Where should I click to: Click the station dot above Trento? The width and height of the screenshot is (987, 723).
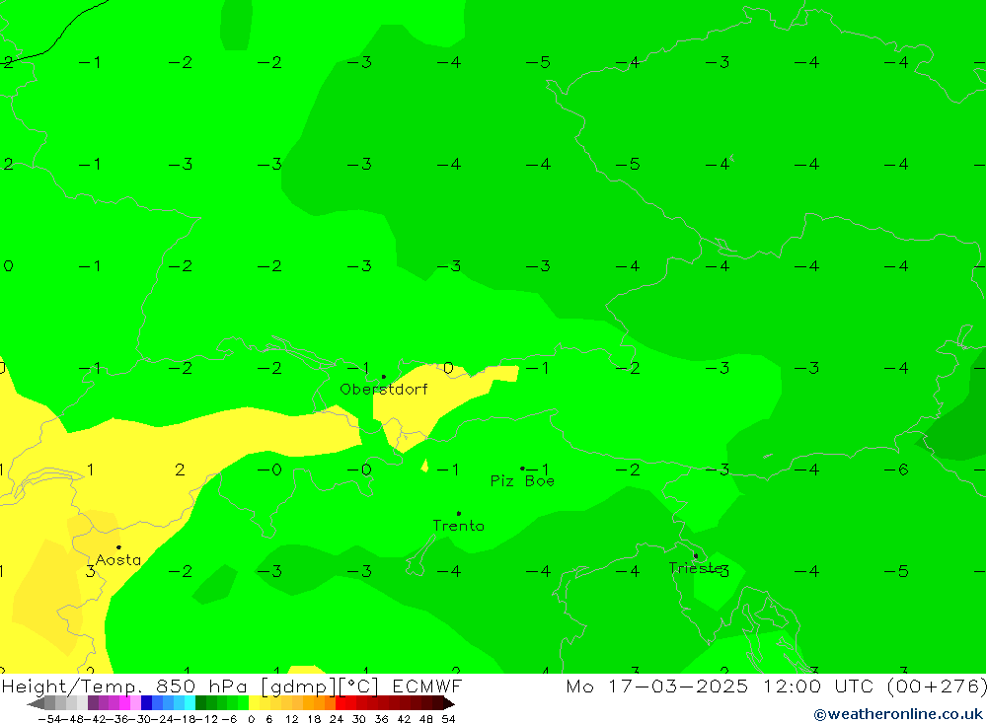coord(458,514)
